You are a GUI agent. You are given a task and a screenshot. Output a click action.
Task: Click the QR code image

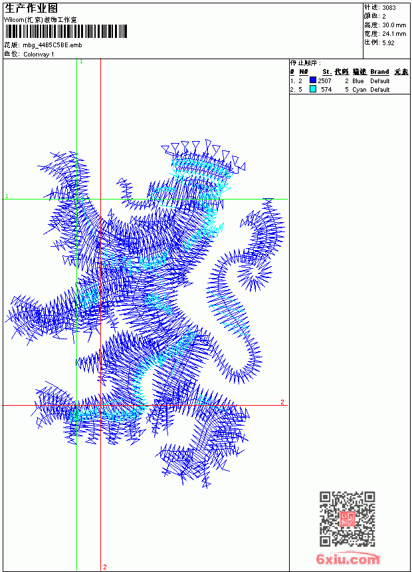(348, 519)
